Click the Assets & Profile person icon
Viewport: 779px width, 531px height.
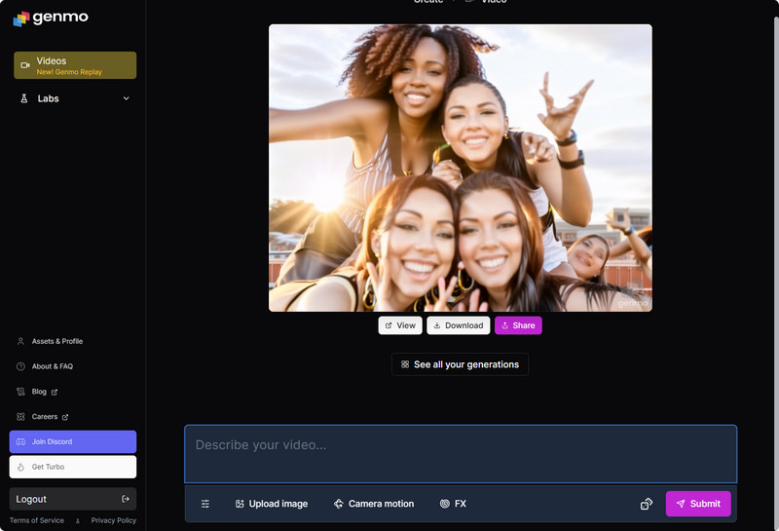(20, 341)
